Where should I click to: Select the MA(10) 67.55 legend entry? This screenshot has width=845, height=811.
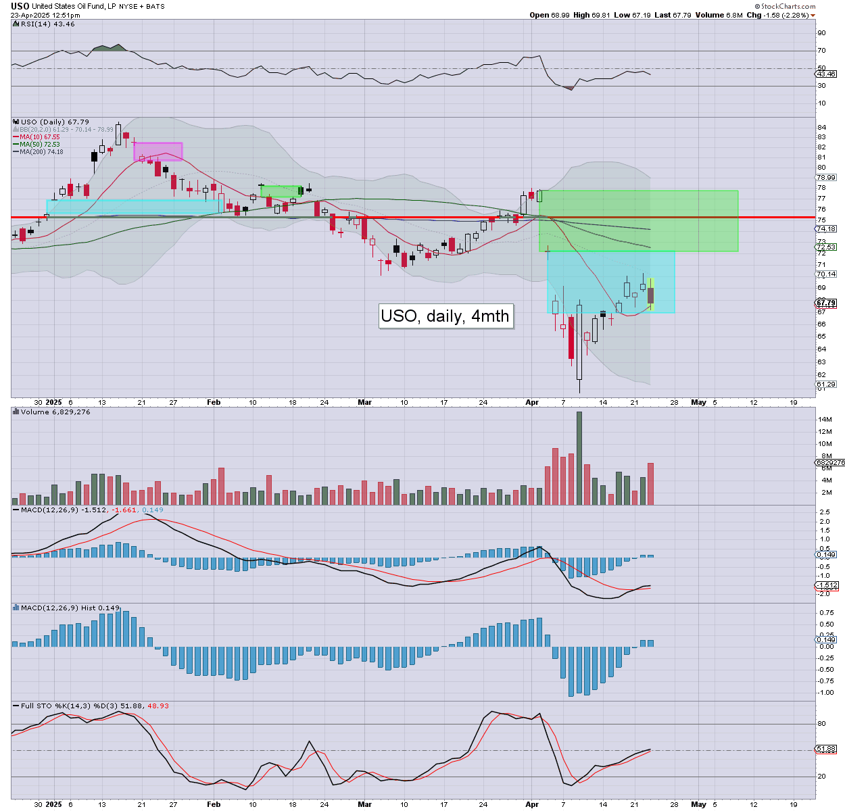coord(39,137)
